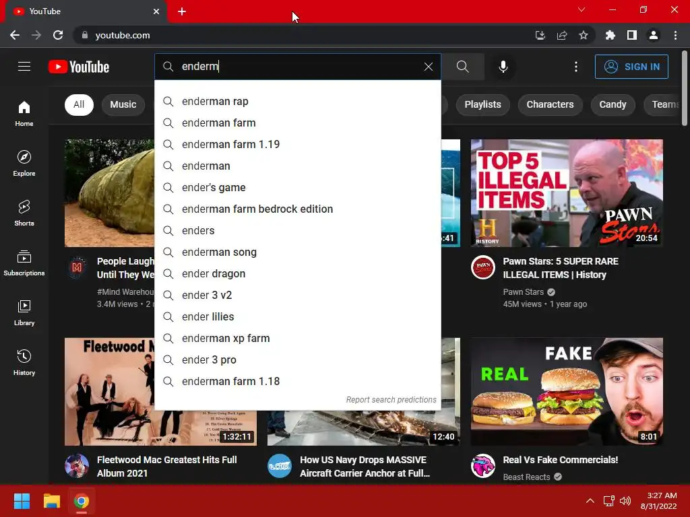This screenshot has height=517, width=690.
Task: Open History in the sidebar
Action: [x=24, y=363]
